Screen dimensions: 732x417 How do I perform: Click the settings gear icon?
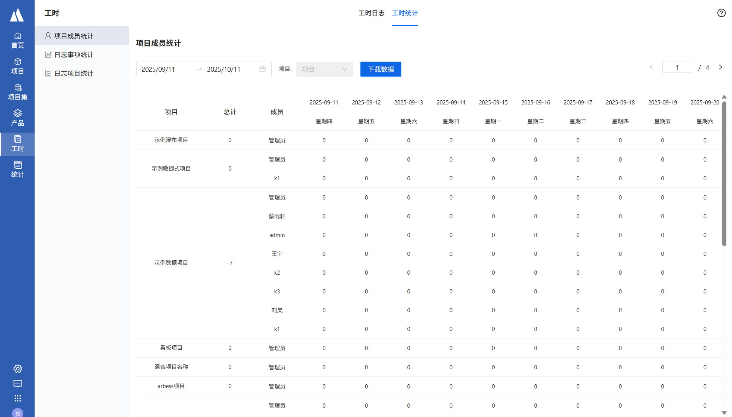(18, 369)
